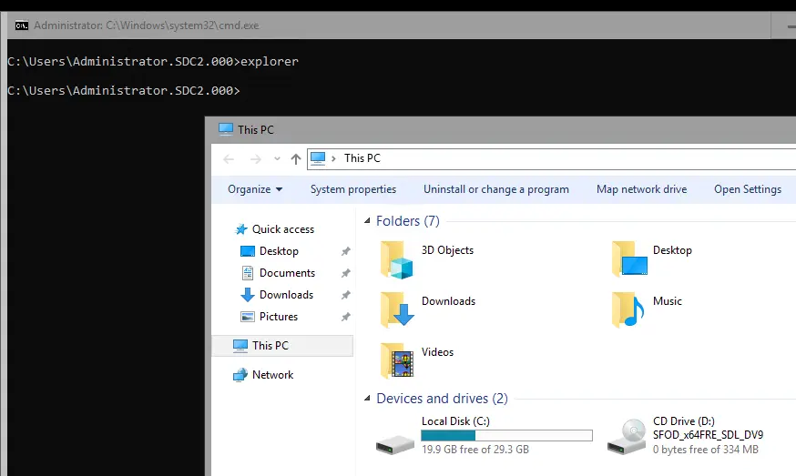This screenshot has width=796, height=476.
Task: Click the Pictures icon in Quick access
Action: (x=247, y=317)
